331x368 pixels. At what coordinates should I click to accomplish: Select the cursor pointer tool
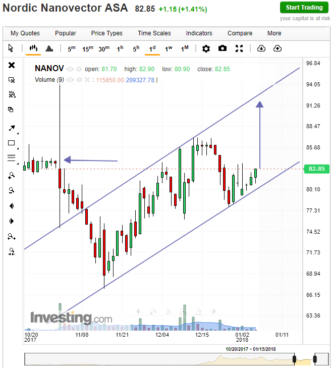pos(11,48)
